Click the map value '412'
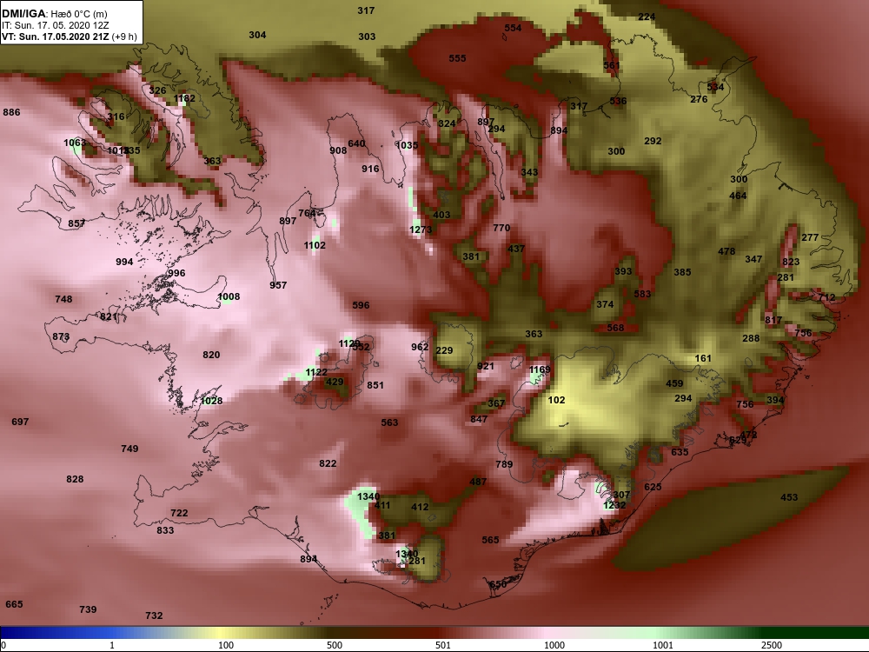The height and width of the screenshot is (652, 869). [420, 506]
